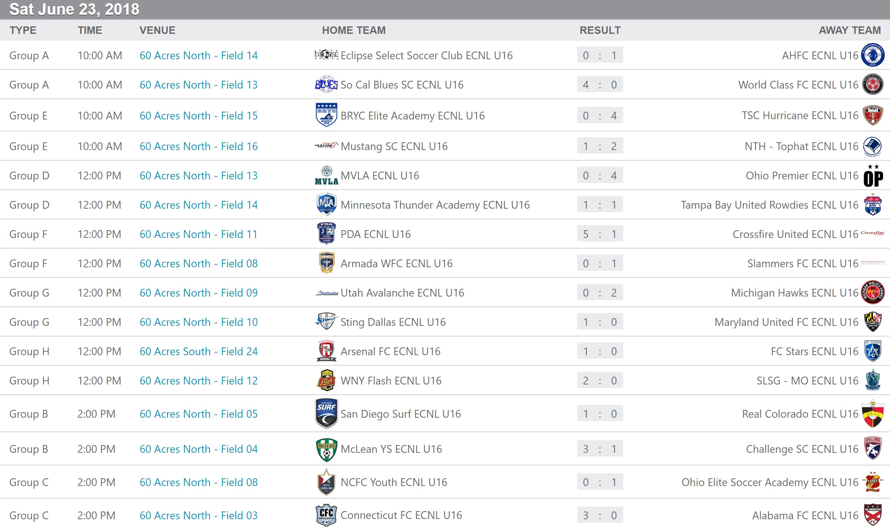Click the Tampa Bay United Rowdies crest
Screen dimensions: 890x530
click(x=873, y=204)
